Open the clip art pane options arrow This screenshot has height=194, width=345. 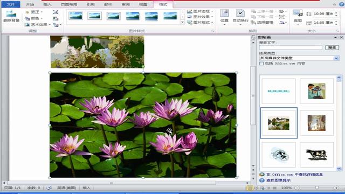[335, 37]
